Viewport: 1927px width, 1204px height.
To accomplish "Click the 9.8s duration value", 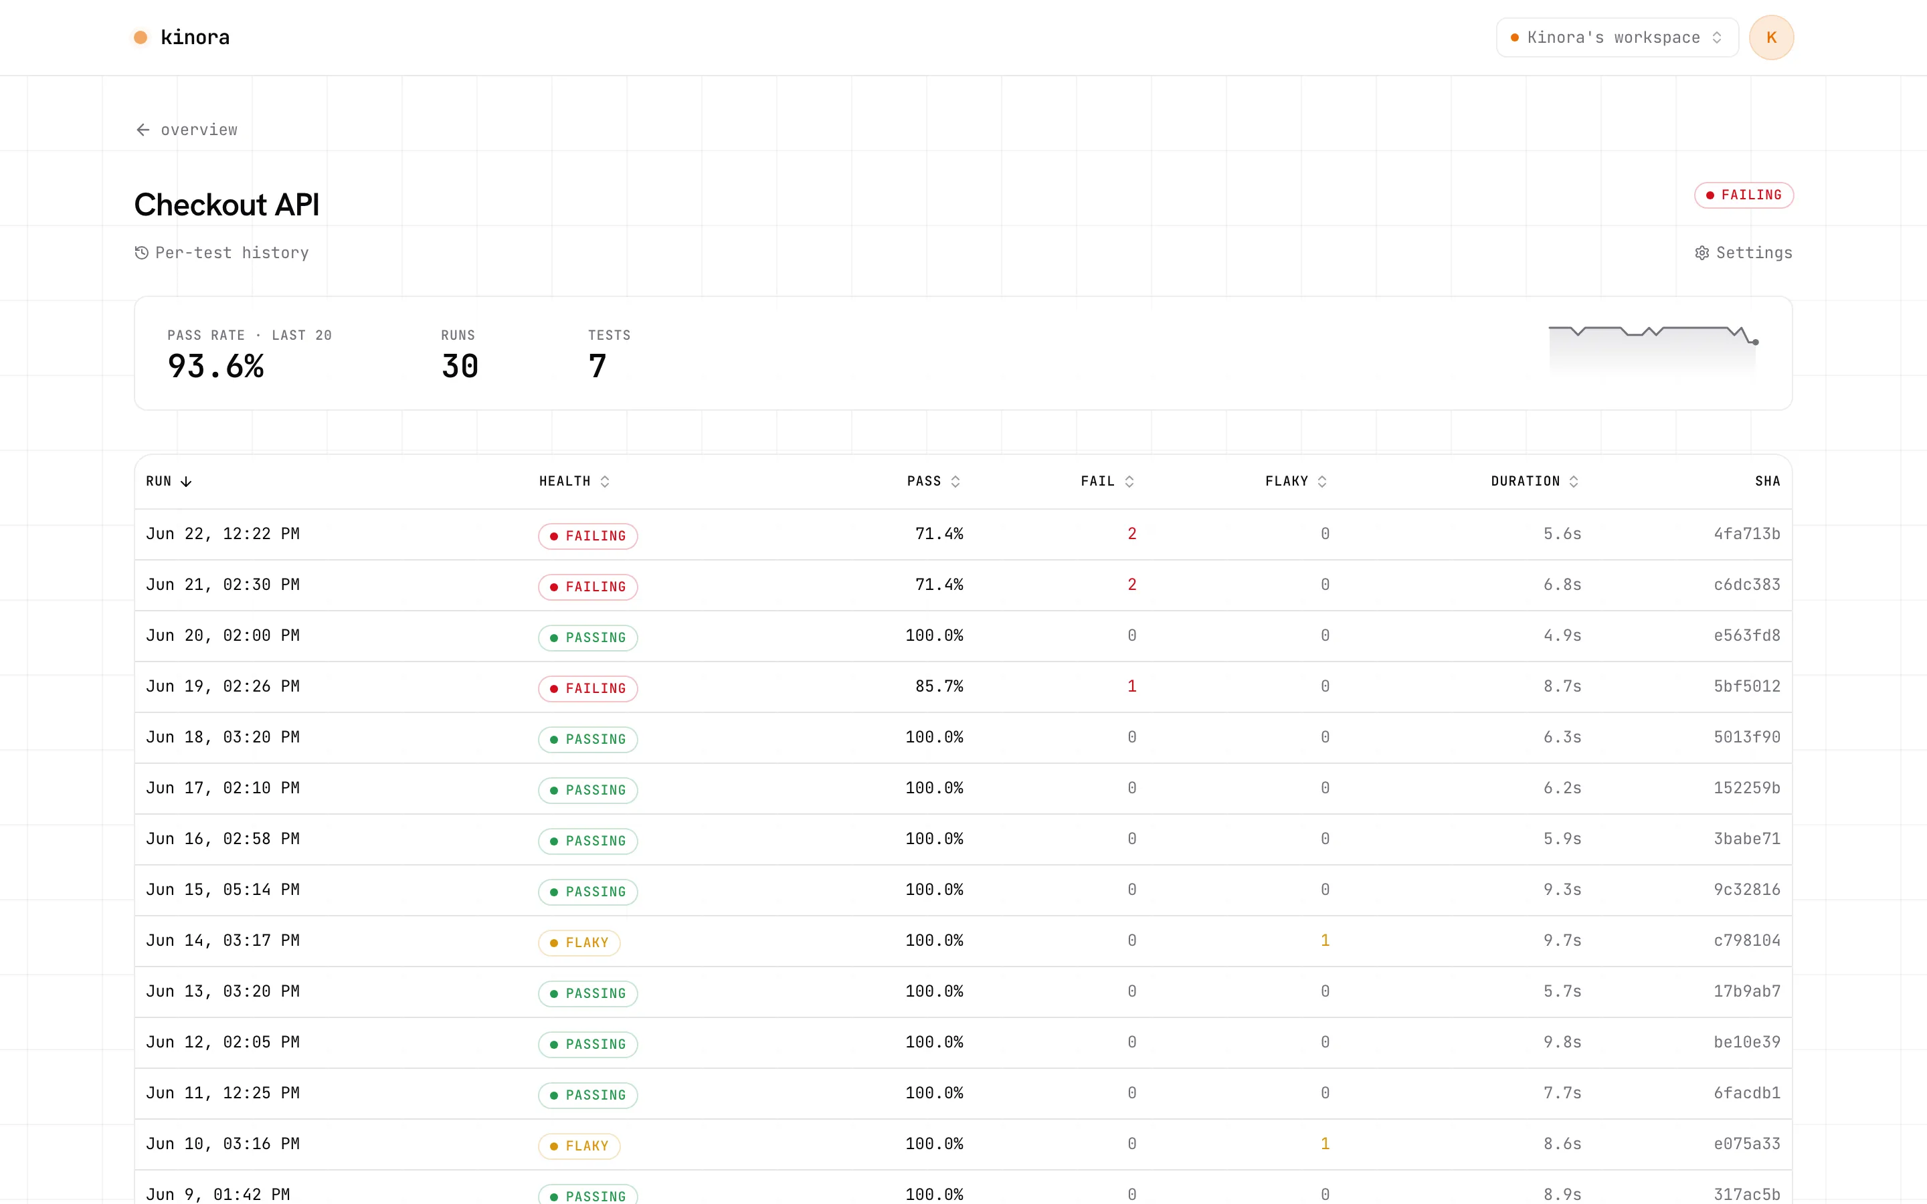I will click(x=1562, y=1043).
